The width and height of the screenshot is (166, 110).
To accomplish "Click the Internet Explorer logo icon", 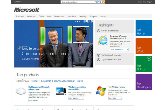I will [x=103, y=40].
